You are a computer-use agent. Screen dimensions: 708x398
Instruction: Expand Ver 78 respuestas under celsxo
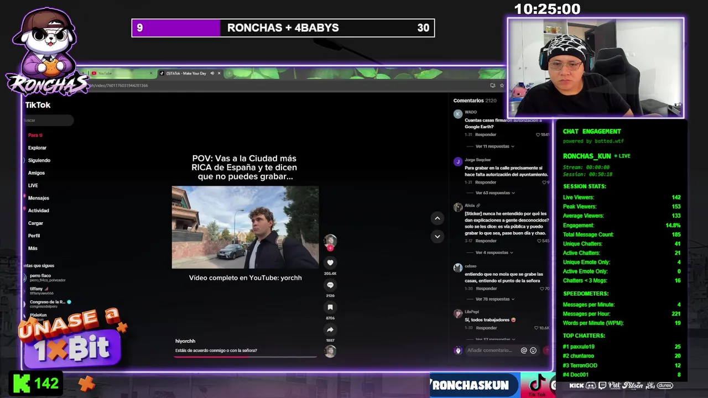click(494, 299)
